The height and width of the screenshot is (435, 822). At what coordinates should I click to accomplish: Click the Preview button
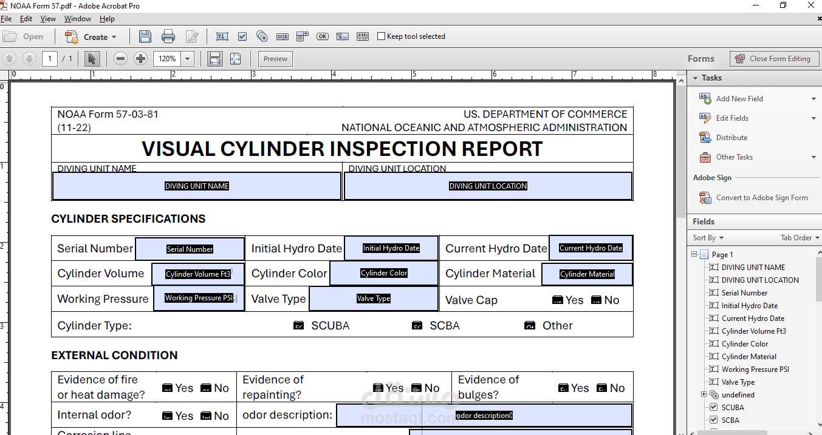point(275,59)
